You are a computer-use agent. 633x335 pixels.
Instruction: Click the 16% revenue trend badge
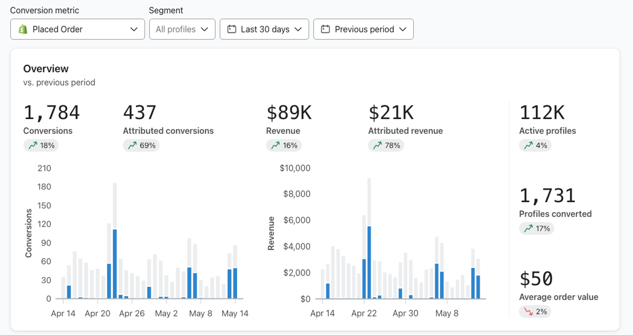point(284,146)
